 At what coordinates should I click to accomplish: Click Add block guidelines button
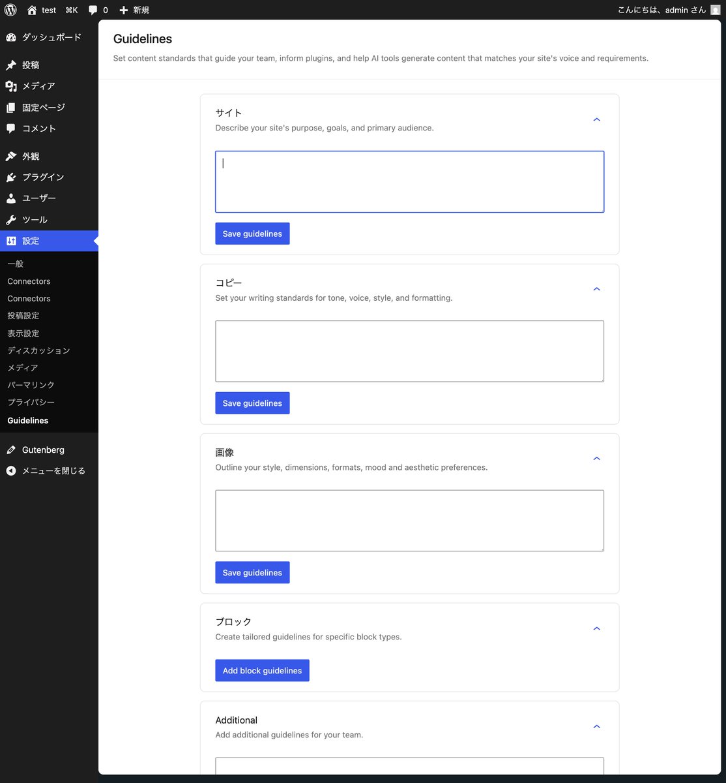point(262,671)
